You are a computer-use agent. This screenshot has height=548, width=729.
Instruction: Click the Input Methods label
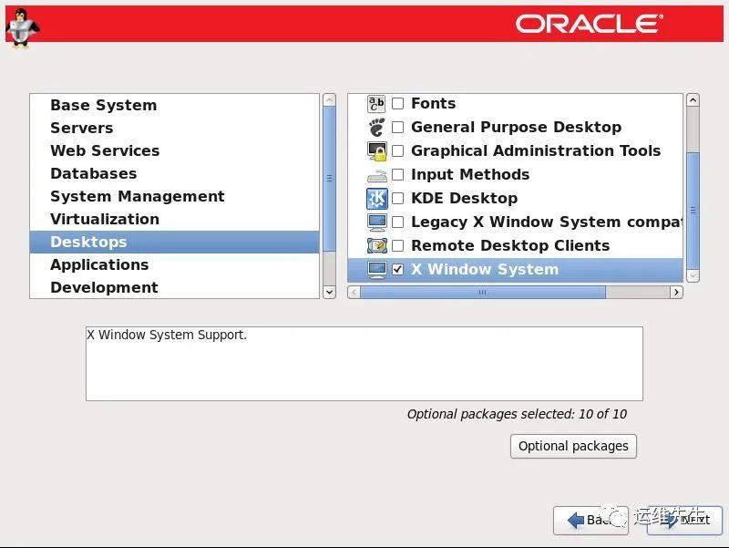(x=470, y=174)
